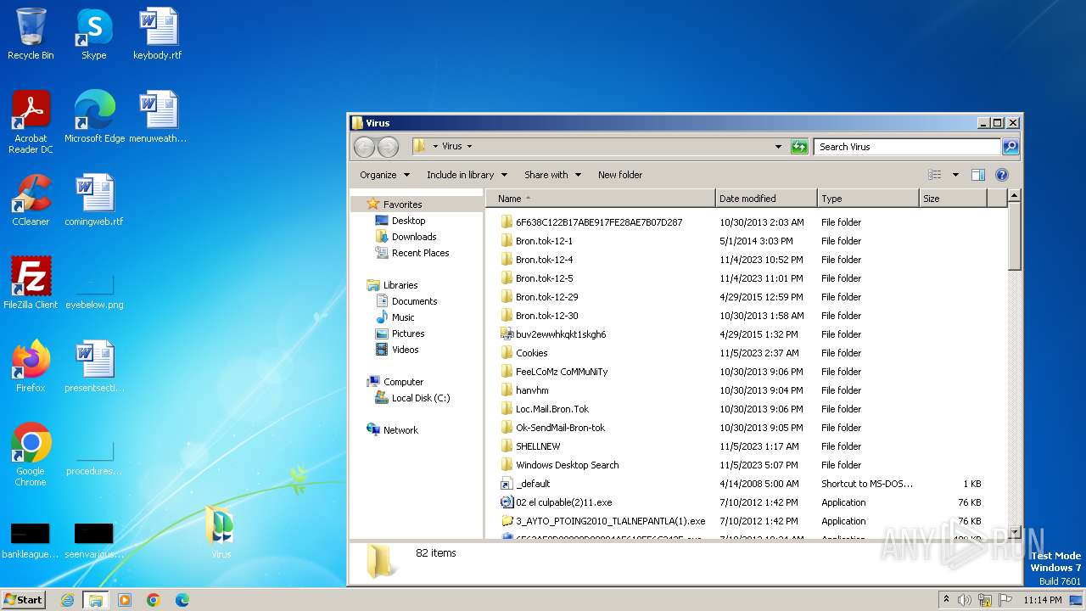The image size is (1086, 611).
Task: Click in the Search Virus field
Action: [907, 147]
